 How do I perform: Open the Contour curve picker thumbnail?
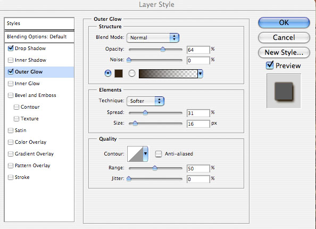(x=135, y=154)
